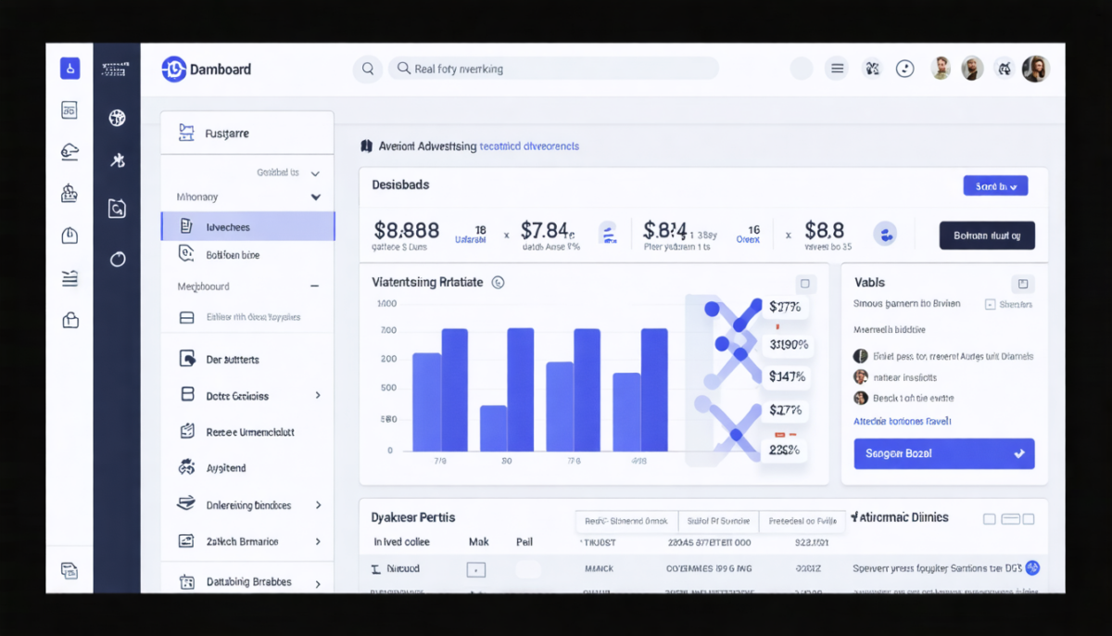Collapse the Meḡbbourd section

point(314,286)
